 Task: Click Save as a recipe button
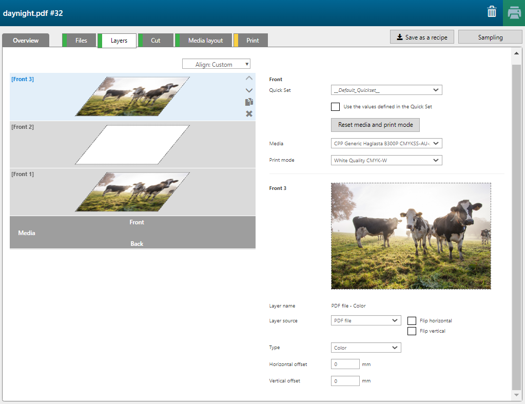(x=422, y=37)
